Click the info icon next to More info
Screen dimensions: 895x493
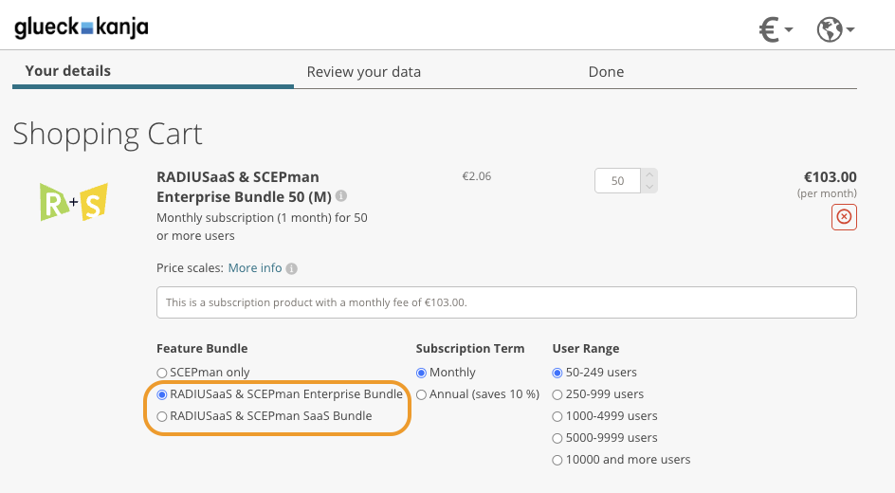pos(292,269)
